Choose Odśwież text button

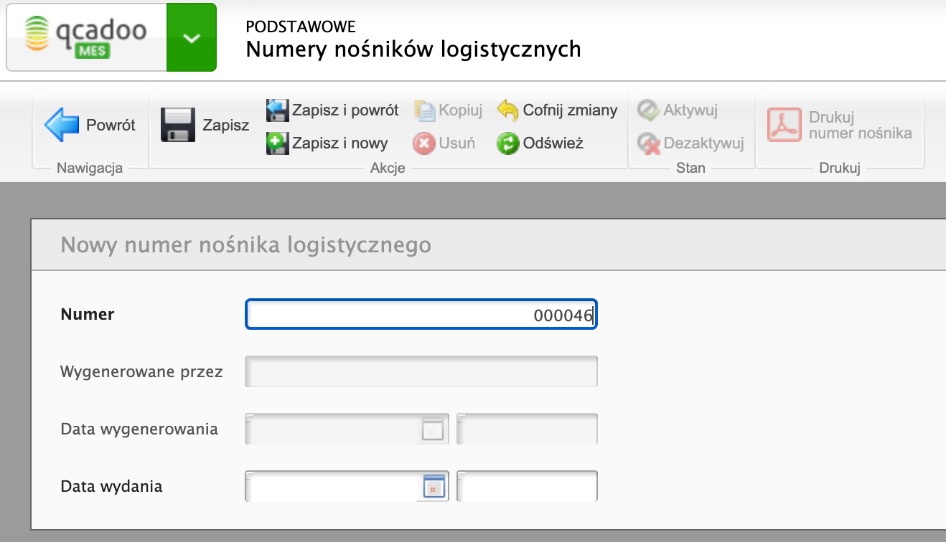coord(553,143)
